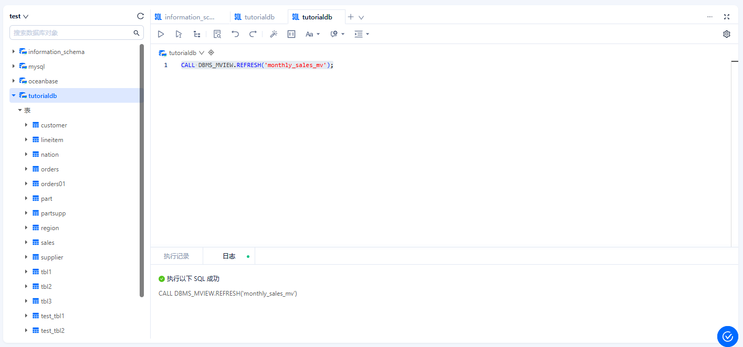Screen dimensions: 743x347
Task: Select the sales table
Action: (x=48, y=243)
